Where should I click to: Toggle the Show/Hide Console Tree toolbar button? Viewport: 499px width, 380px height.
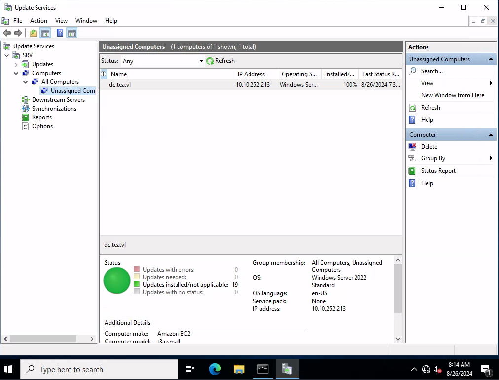pyautogui.click(x=45, y=33)
